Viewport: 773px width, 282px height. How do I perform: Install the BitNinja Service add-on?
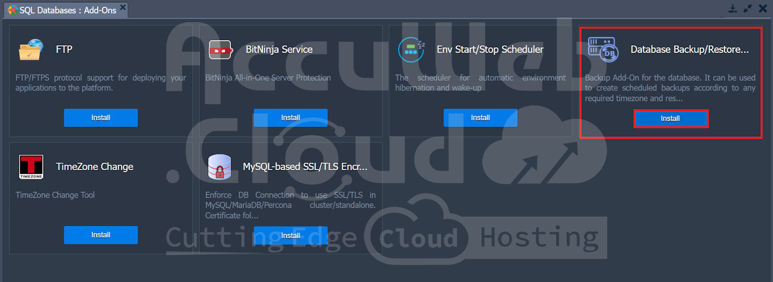(290, 118)
